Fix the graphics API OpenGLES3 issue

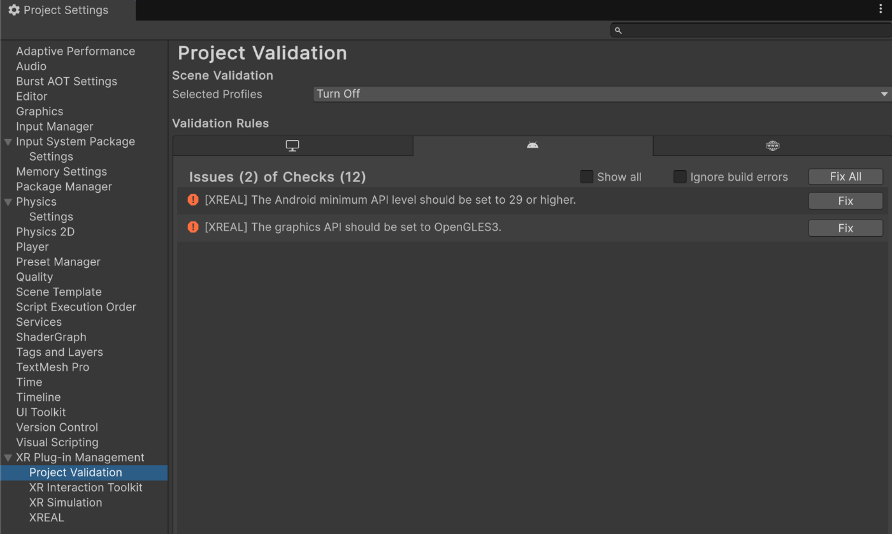(845, 227)
